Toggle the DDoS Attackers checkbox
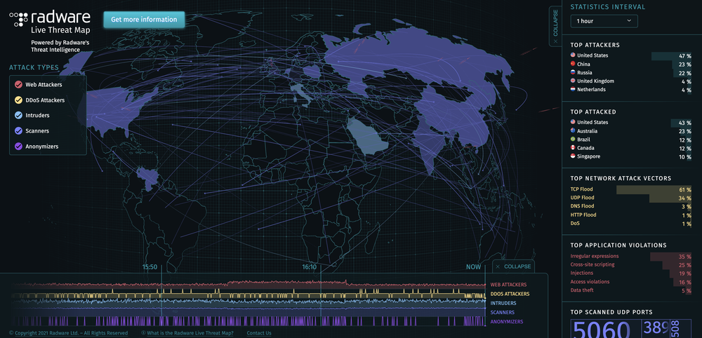 click(18, 100)
